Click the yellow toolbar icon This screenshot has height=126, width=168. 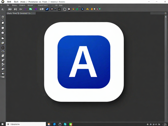point(87,9)
